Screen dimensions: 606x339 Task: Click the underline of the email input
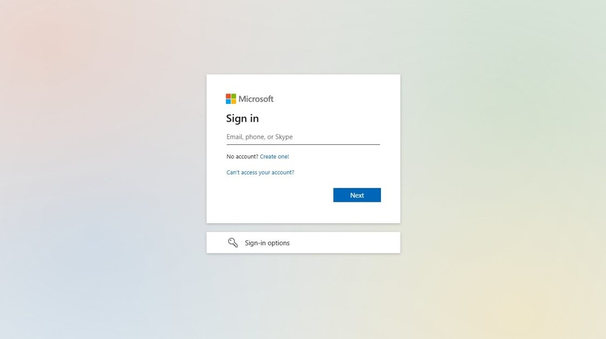303,144
